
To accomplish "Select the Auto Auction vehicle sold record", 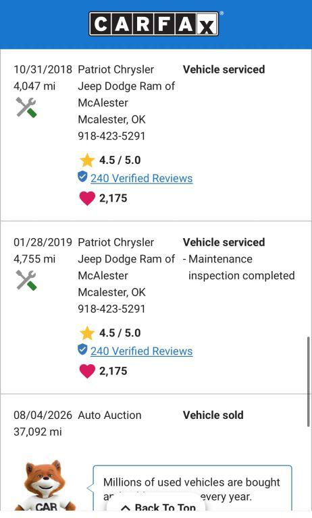I will [156, 423].
